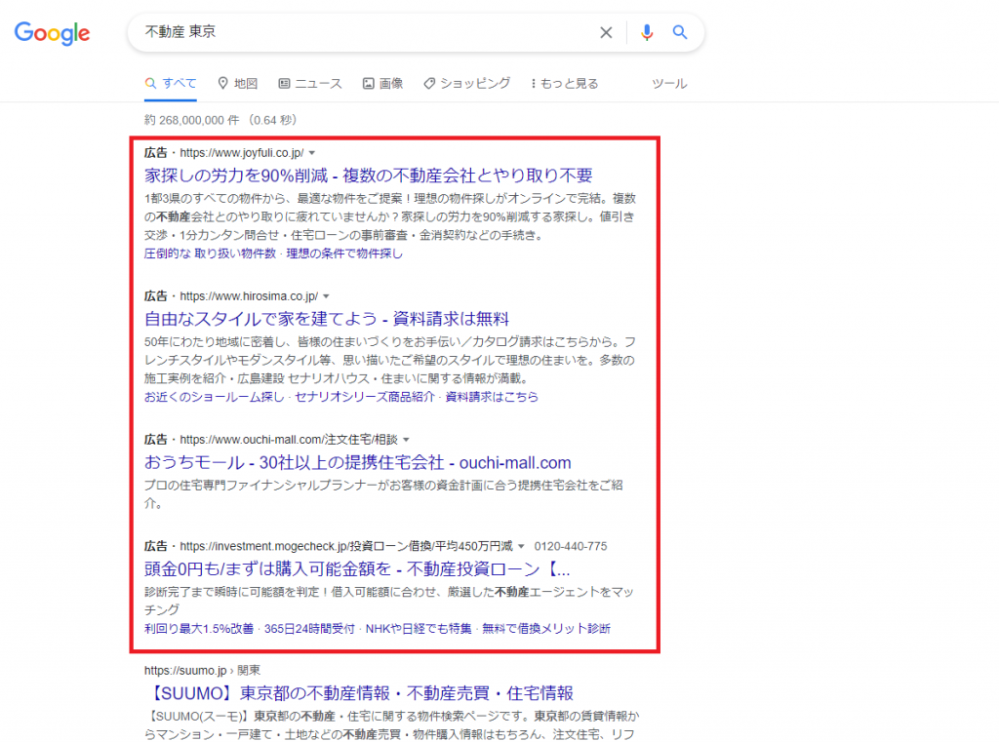Screen dimensions: 999x742
Task: Click the https://www.joyfuli.co.jp/ URL text
Action: click(x=242, y=153)
